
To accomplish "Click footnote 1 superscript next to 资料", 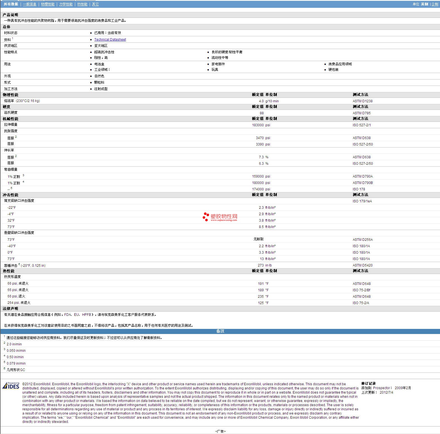I will [13, 38].
